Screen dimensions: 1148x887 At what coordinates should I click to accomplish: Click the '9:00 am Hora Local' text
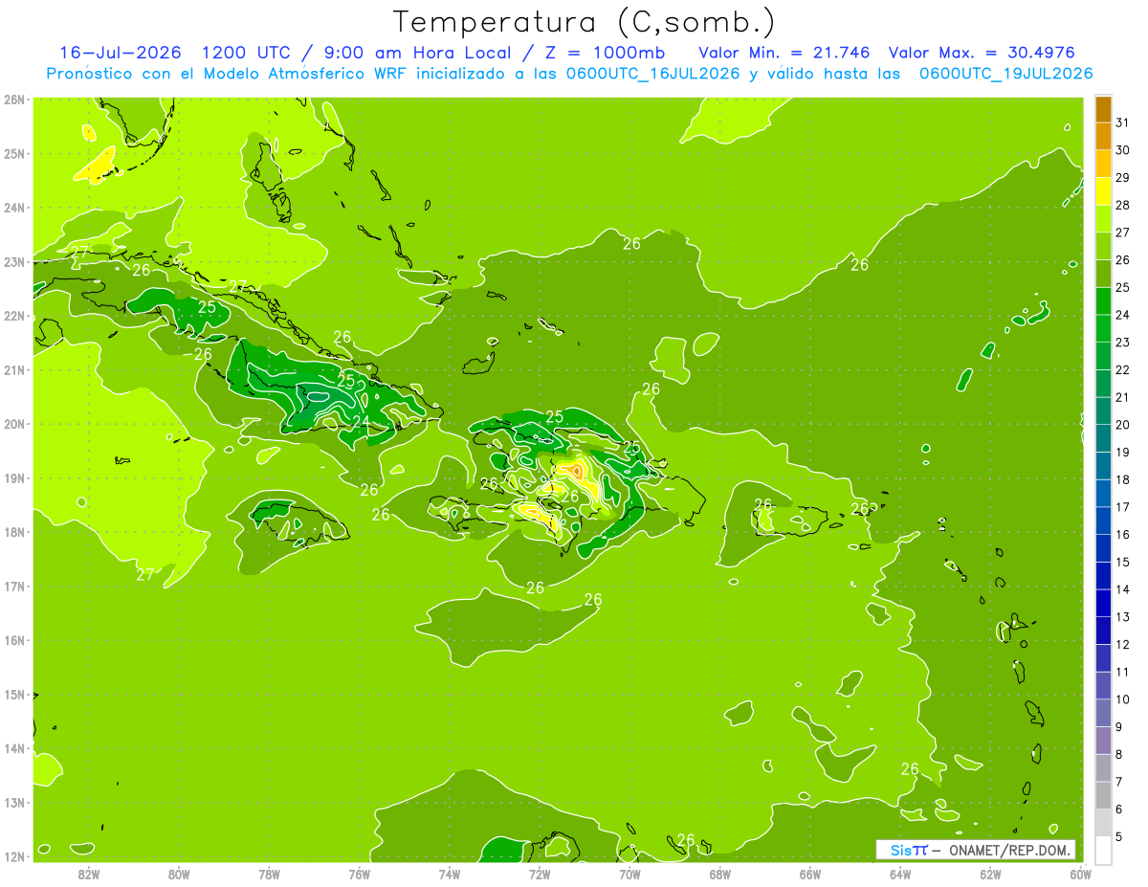[x=417, y=53]
